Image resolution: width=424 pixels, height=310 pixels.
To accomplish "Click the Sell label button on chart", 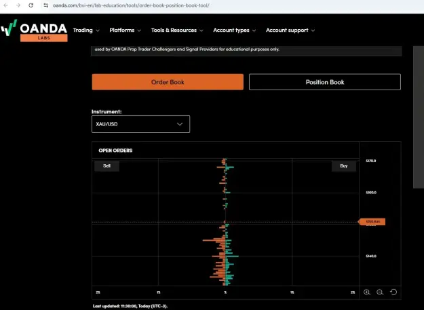I will coord(107,166).
